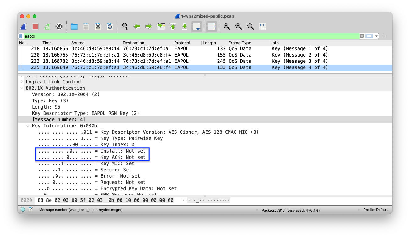Open the display filter history dropdown
This screenshot has width=410, height=237.
click(376, 36)
